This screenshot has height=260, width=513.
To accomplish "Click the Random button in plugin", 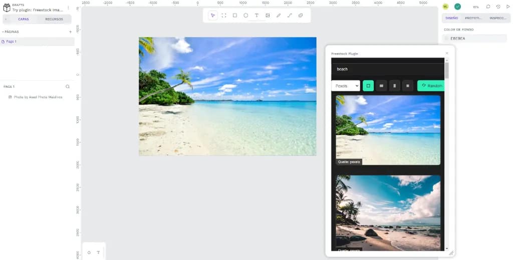I will coord(431,86).
